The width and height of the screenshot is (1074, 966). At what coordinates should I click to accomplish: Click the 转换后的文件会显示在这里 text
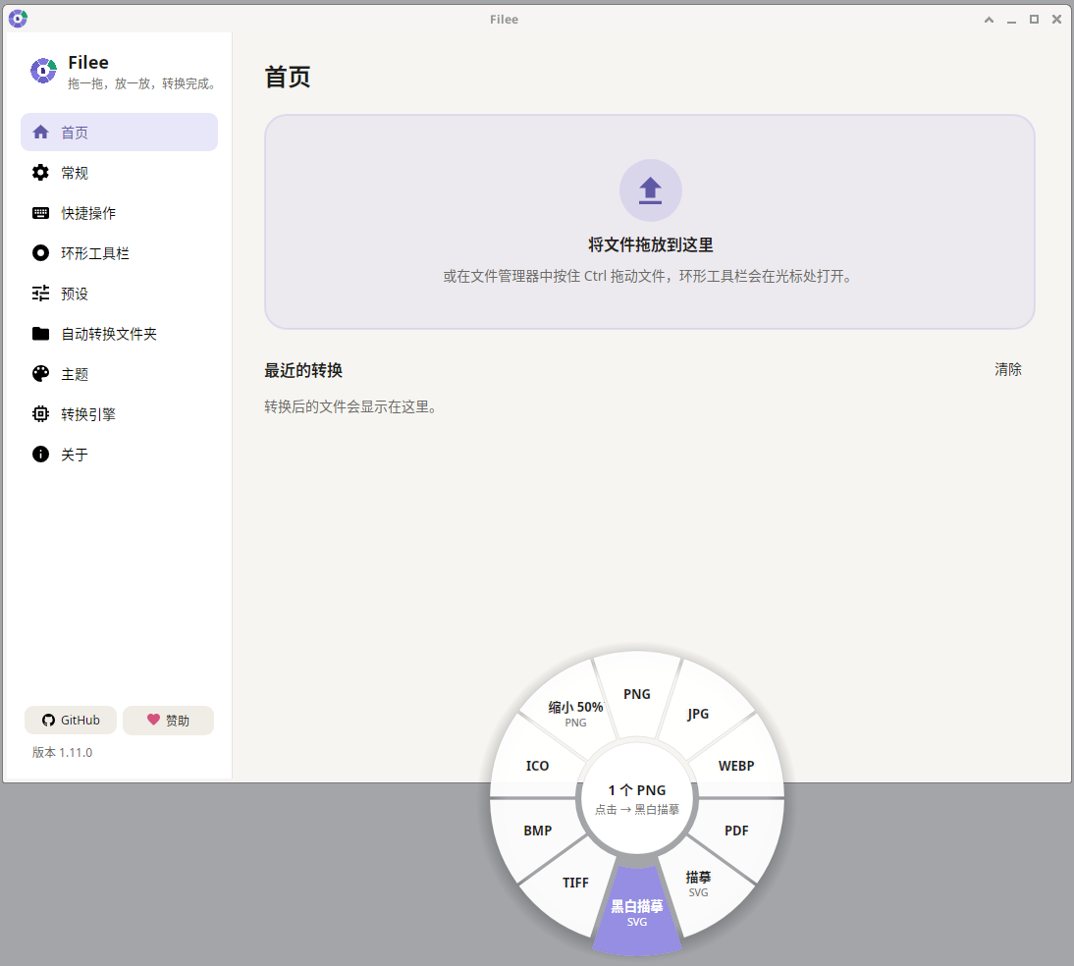(x=350, y=407)
